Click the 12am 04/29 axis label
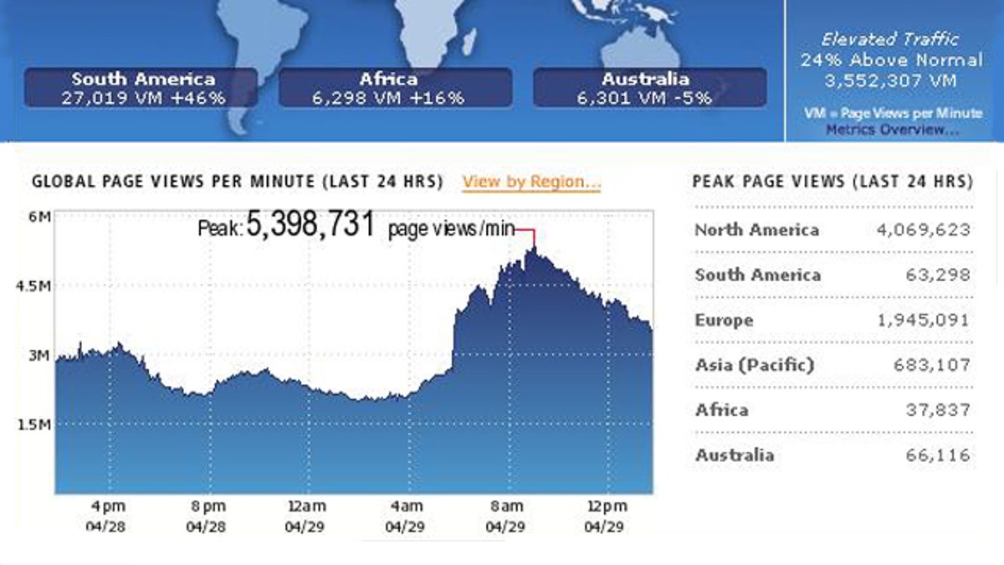This screenshot has height=565, width=1004. coord(305,516)
